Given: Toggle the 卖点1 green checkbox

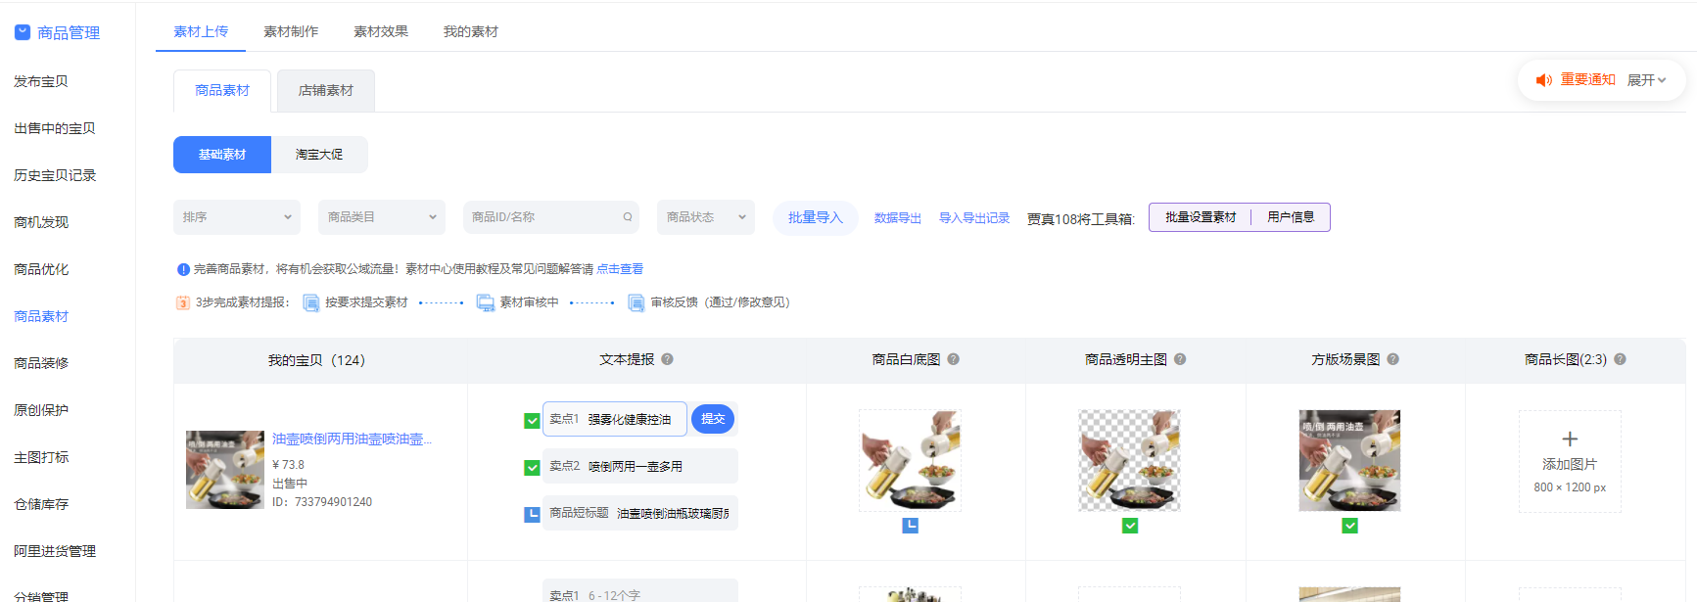Looking at the screenshot, I should click(x=532, y=420).
